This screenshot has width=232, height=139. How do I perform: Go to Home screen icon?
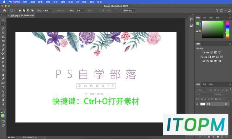tap(4, 10)
